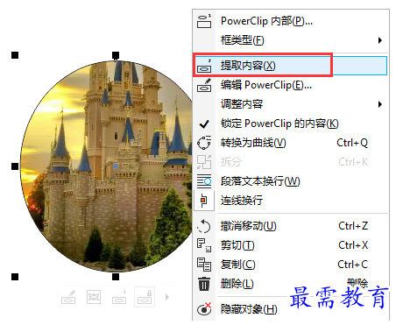The height and width of the screenshot is (325, 396).
Task: Expand the 框类型(F) submenu arrow
Action: pyautogui.click(x=380, y=40)
